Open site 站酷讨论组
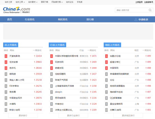The image size is (155, 119). [x=115, y=56]
